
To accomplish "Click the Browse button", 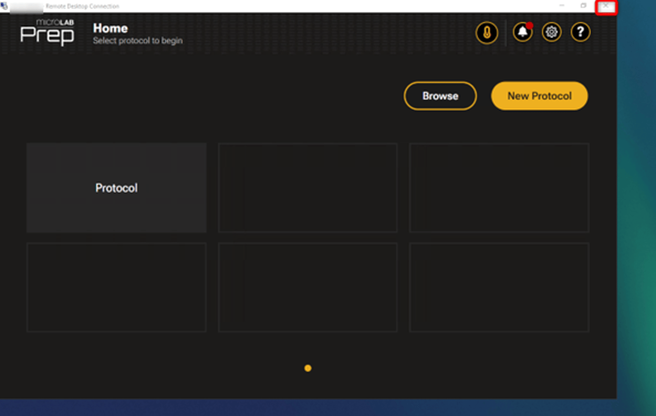I will [440, 96].
